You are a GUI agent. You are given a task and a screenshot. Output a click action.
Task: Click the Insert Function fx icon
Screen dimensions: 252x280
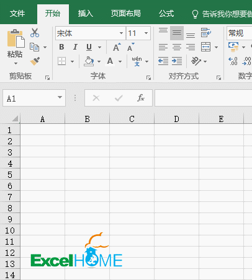coord(141,98)
